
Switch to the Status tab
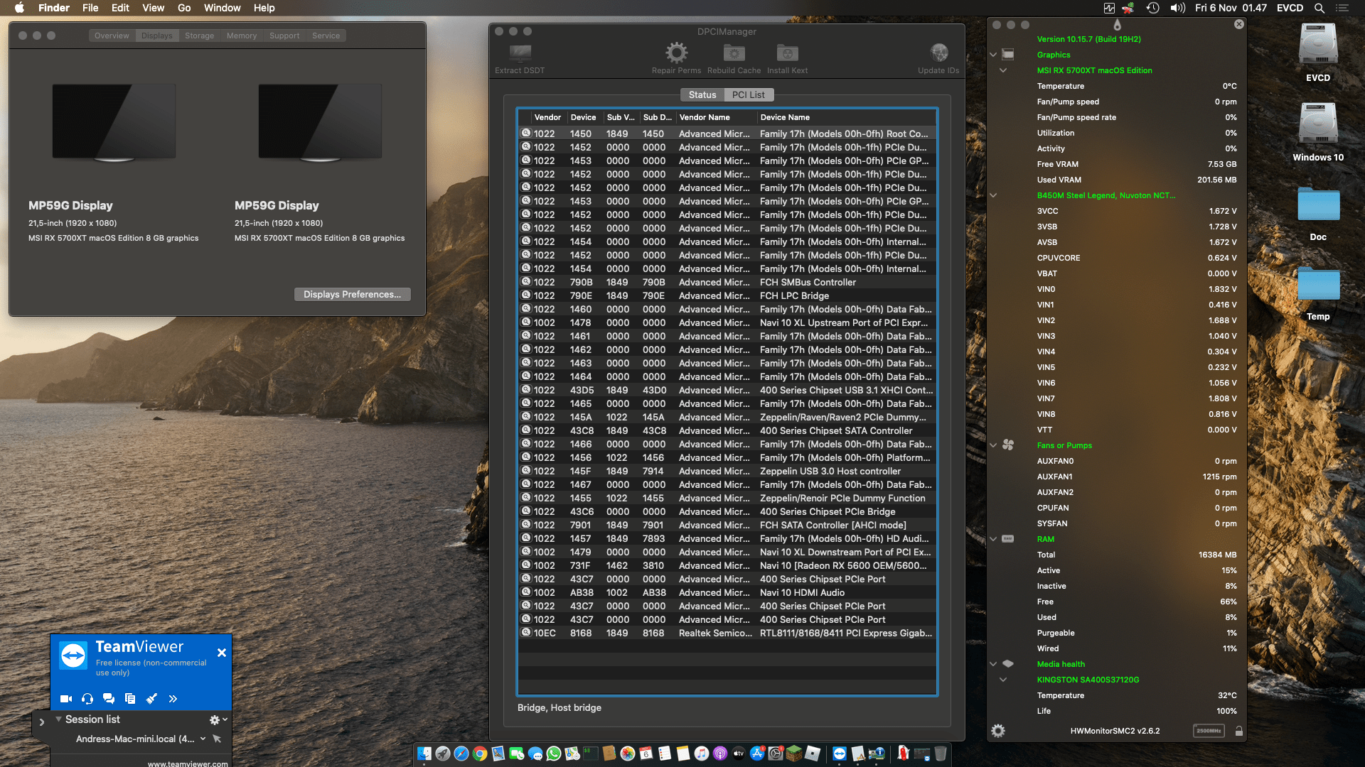click(x=702, y=94)
